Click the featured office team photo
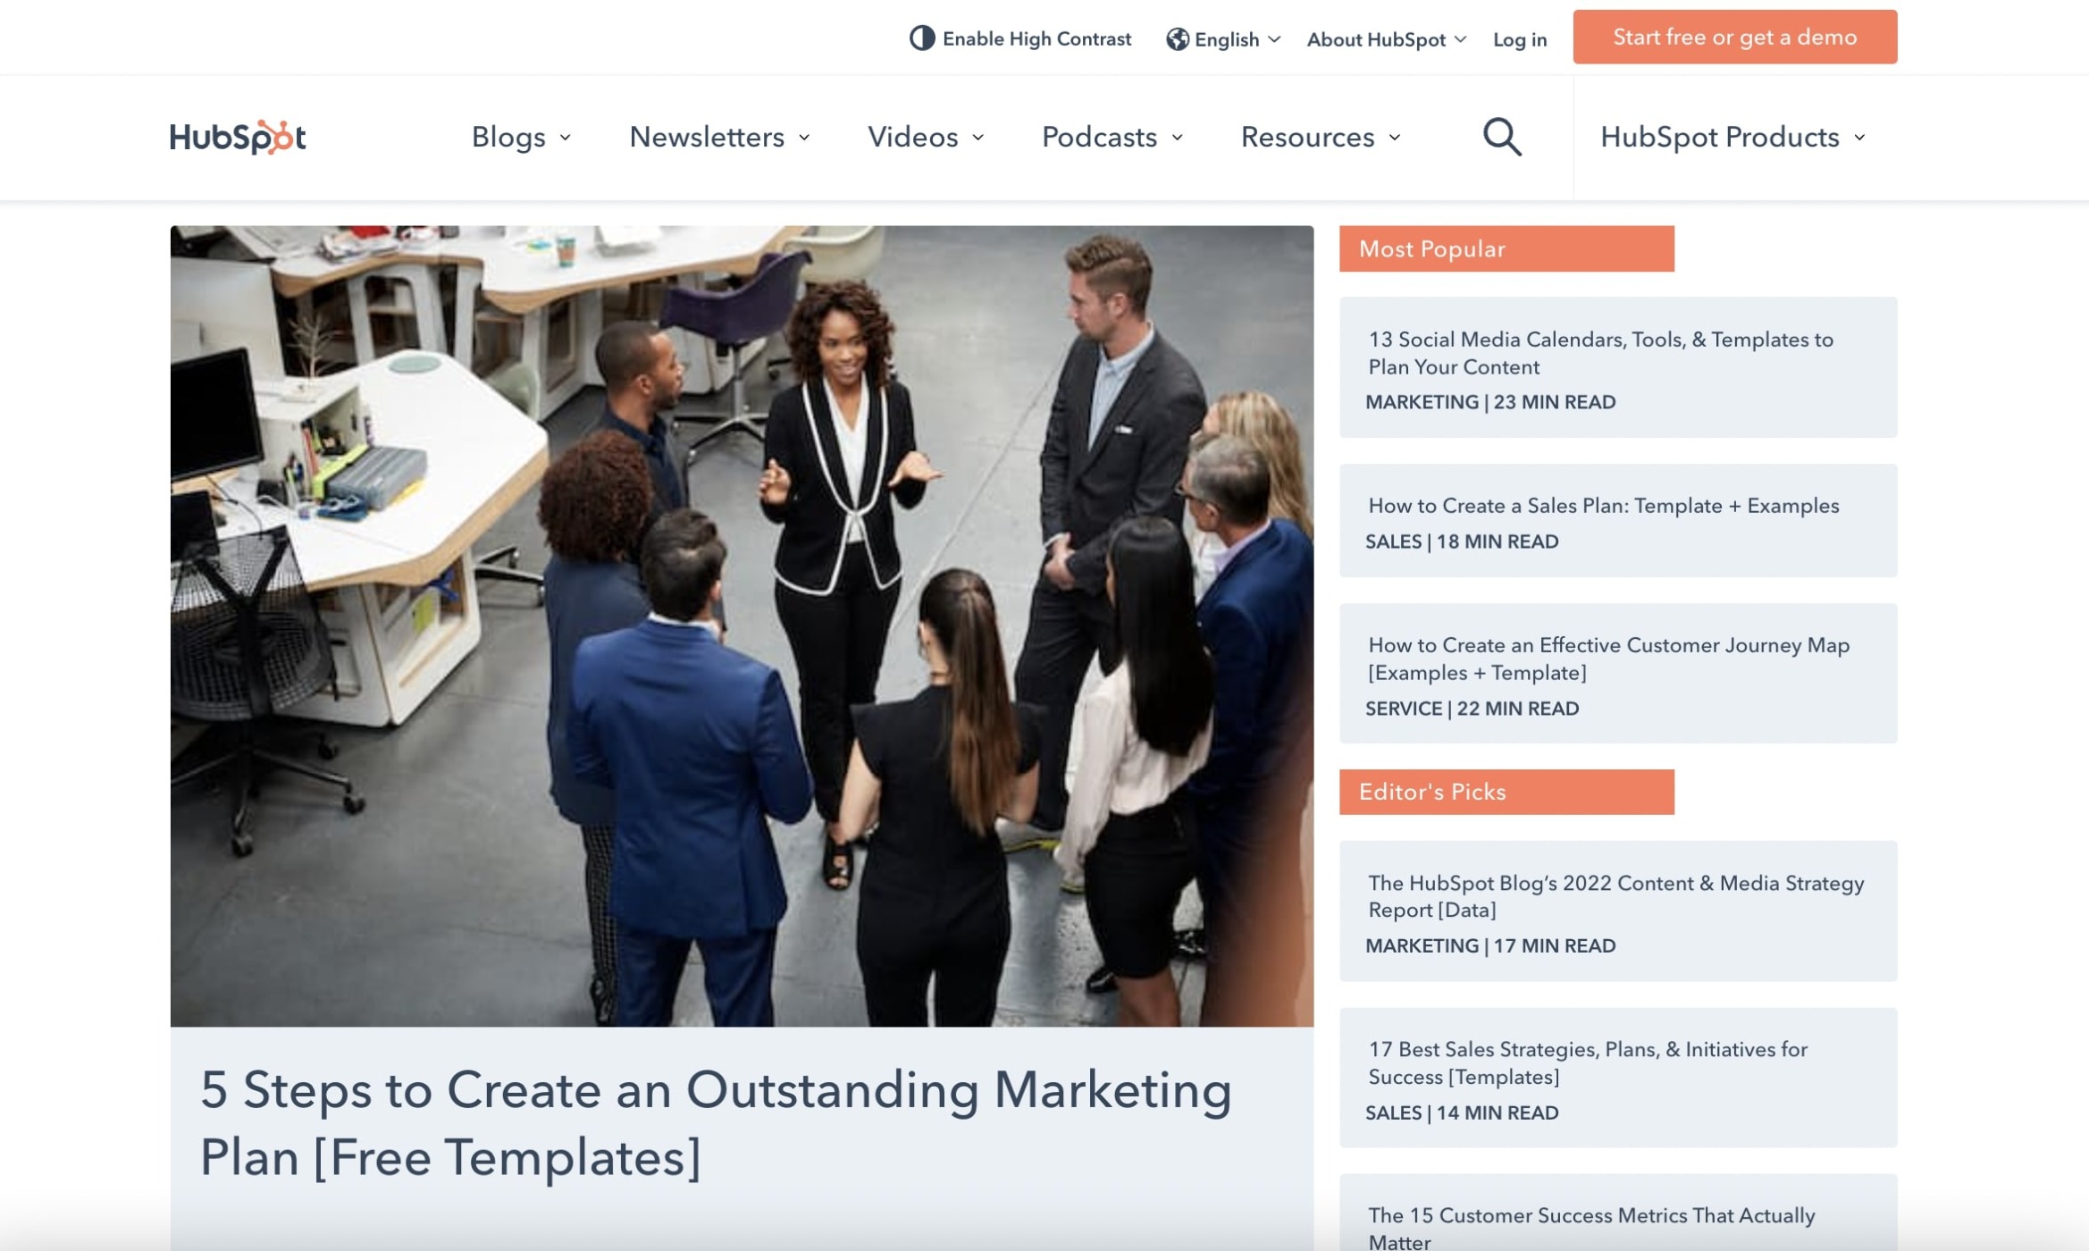Image resolution: width=2089 pixels, height=1251 pixels. click(x=742, y=625)
